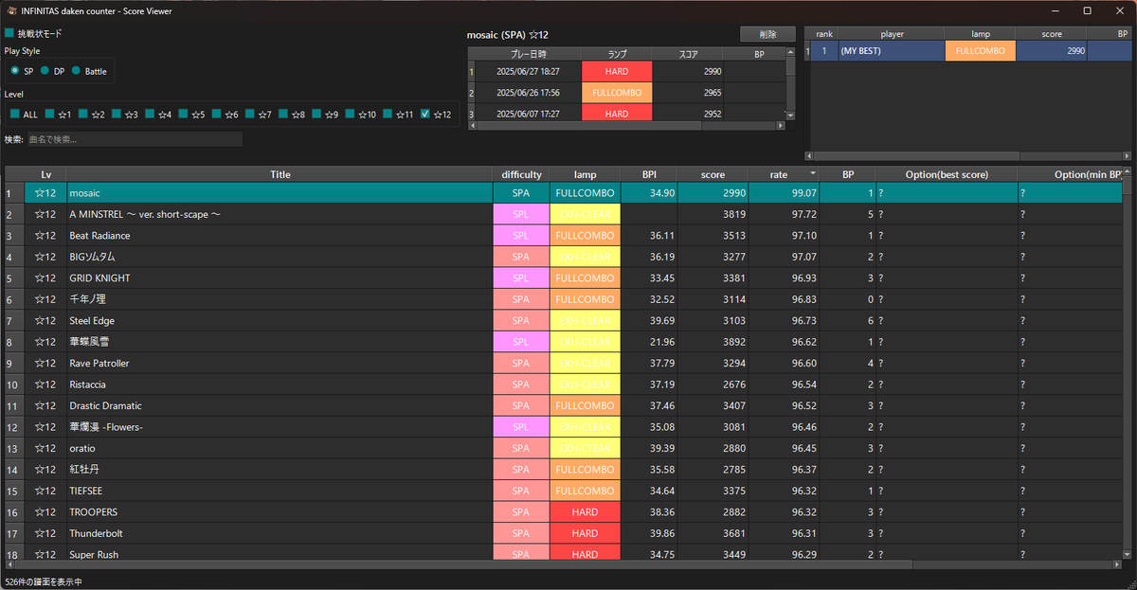Sort by the score column header
The image size is (1137, 590).
coord(713,174)
